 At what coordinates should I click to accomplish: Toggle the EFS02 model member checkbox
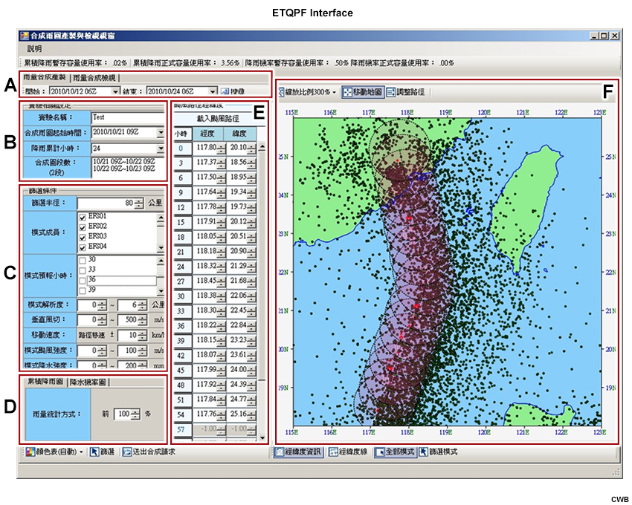[x=83, y=227]
